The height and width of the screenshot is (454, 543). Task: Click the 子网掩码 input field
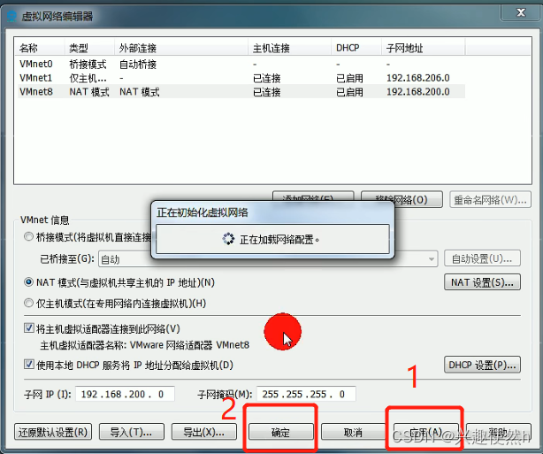pos(306,394)
